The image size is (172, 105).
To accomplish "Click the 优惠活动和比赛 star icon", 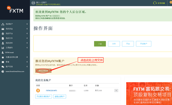I will [3, 57].
